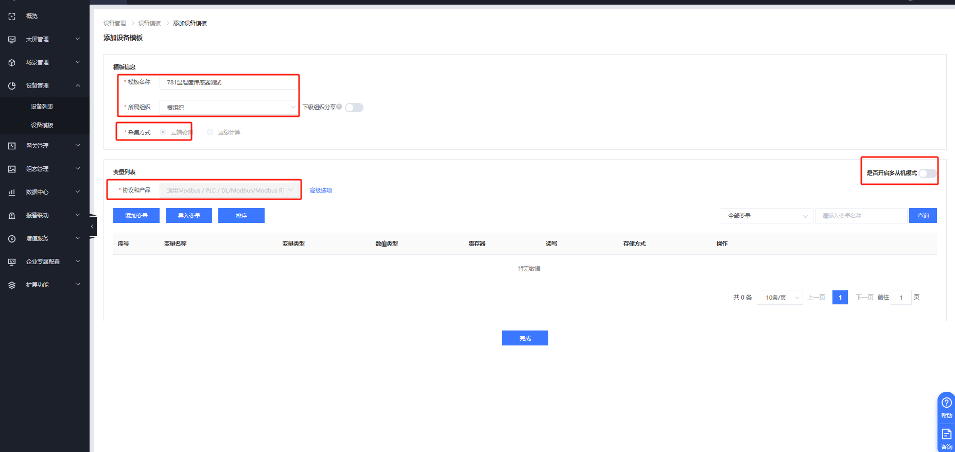The image size is (955, 452).
Task: Open the 所属组织 dropdown
Action: coord(229,108)
